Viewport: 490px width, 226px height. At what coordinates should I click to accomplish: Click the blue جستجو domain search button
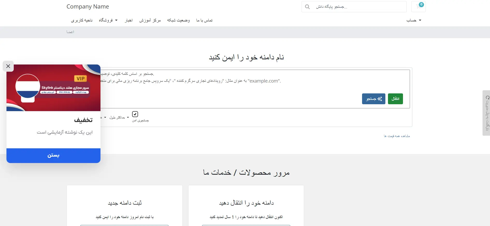[374, 99]
